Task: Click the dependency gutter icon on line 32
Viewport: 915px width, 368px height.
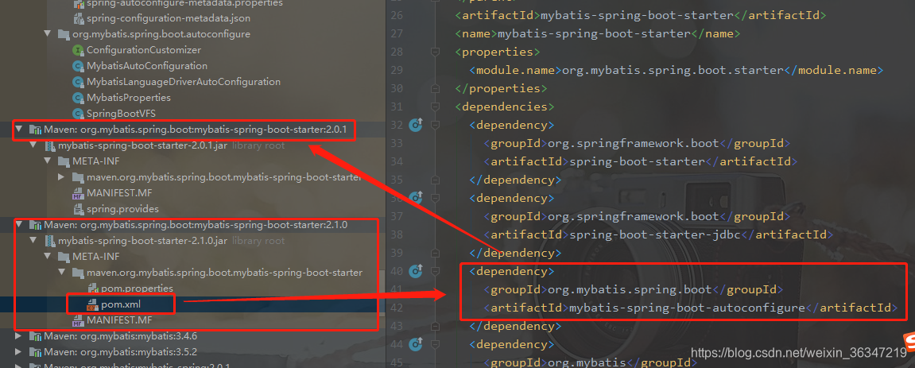Action: [416, 125]
